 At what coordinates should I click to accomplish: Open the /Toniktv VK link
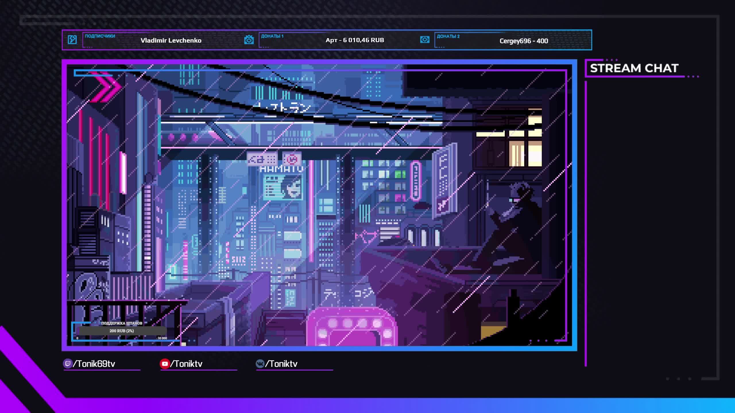[281, 364]
